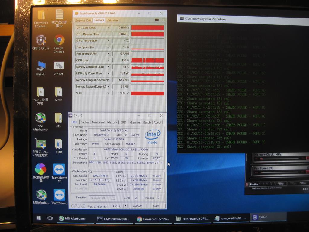The height and width of the screenshot is (232, 309).
Task: Expand the GPU Memory Clock sensor dropdown
Action: click(x=109, y=34)
